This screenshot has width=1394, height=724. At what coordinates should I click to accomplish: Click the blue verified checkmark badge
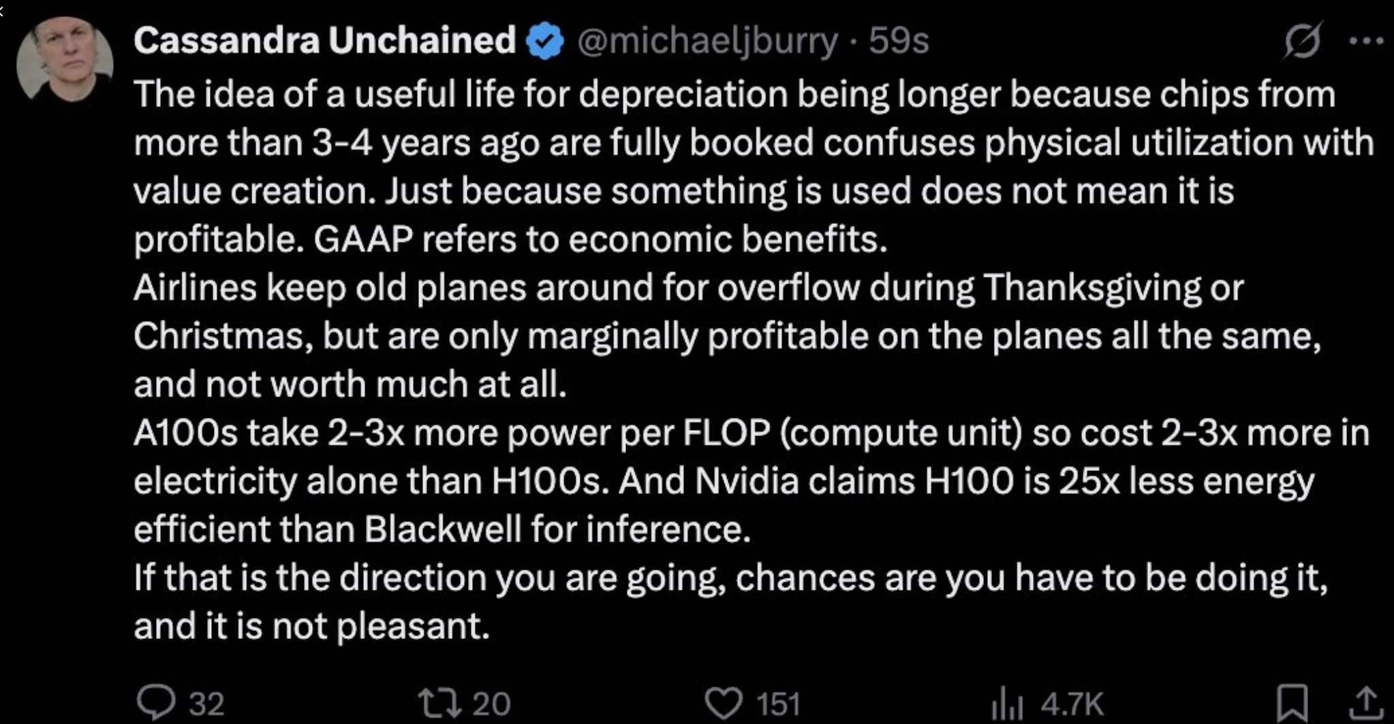click(545, 41)
